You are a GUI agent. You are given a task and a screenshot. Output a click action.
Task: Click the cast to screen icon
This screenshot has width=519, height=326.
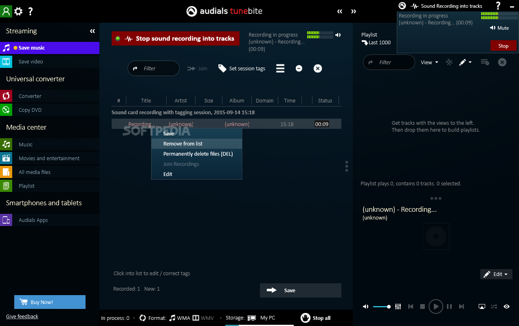482,306
